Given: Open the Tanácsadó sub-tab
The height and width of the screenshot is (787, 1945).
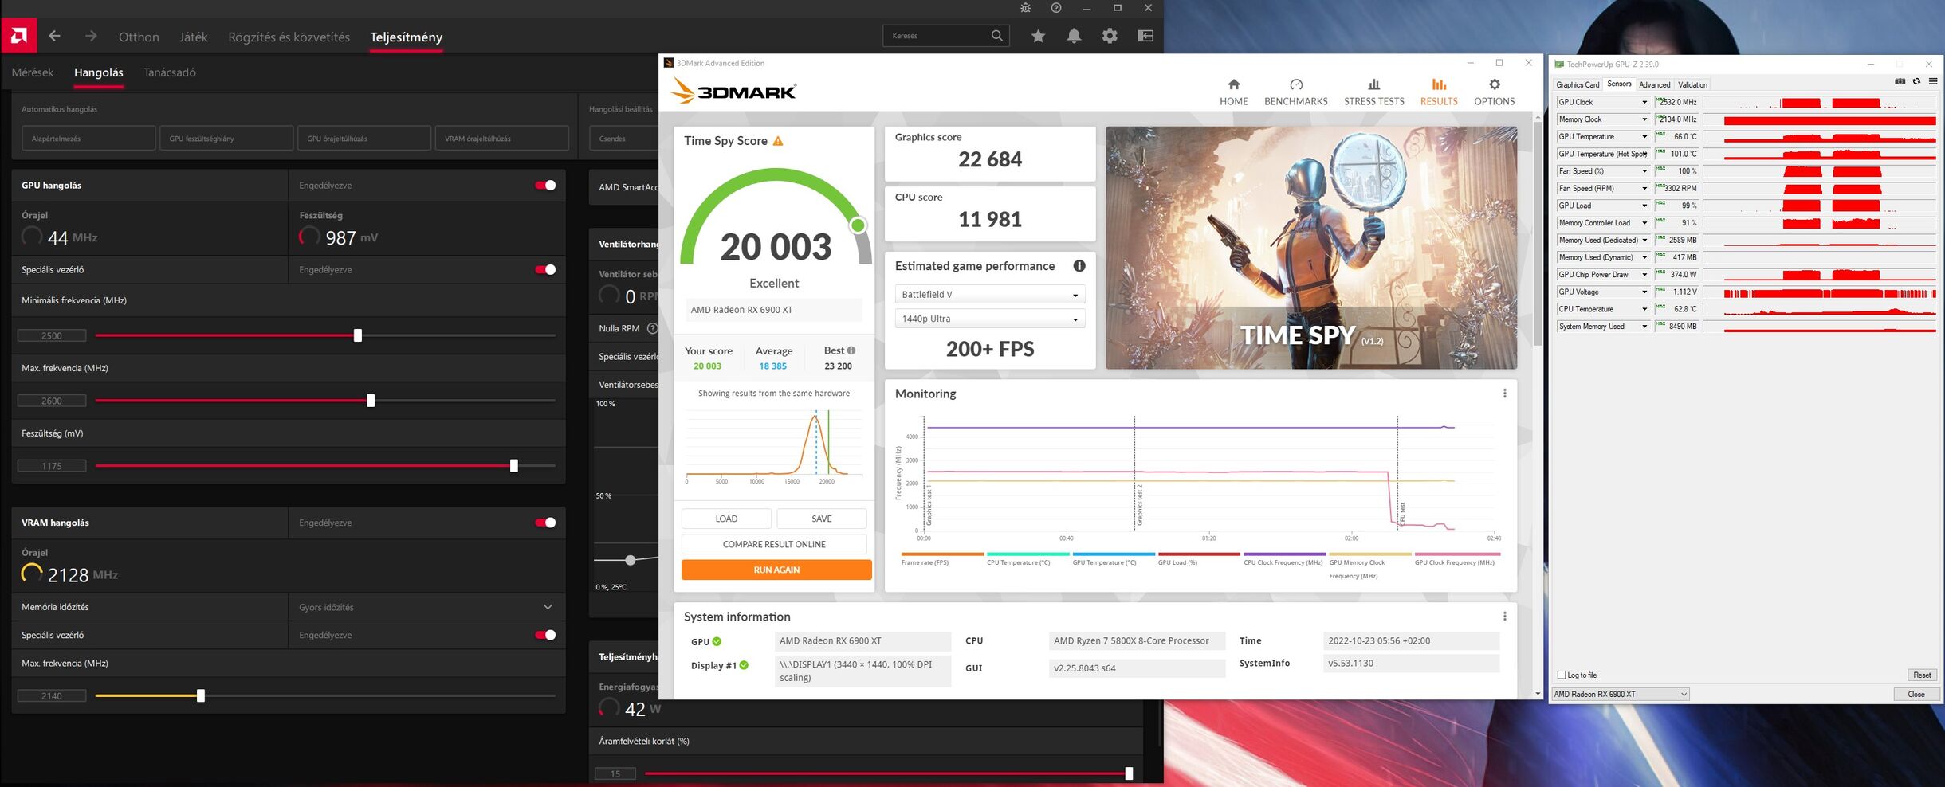Looking at the screenshot, I should pyautogui.click(x=170, y=72).
